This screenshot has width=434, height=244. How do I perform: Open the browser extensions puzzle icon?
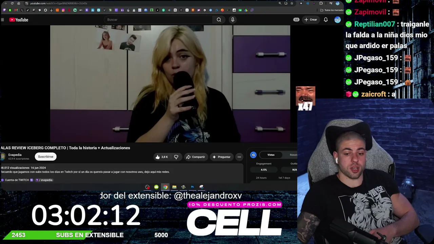pyautogui.click(x=321, y=3)
